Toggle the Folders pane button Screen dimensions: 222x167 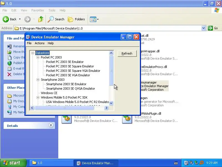point(76,19)
